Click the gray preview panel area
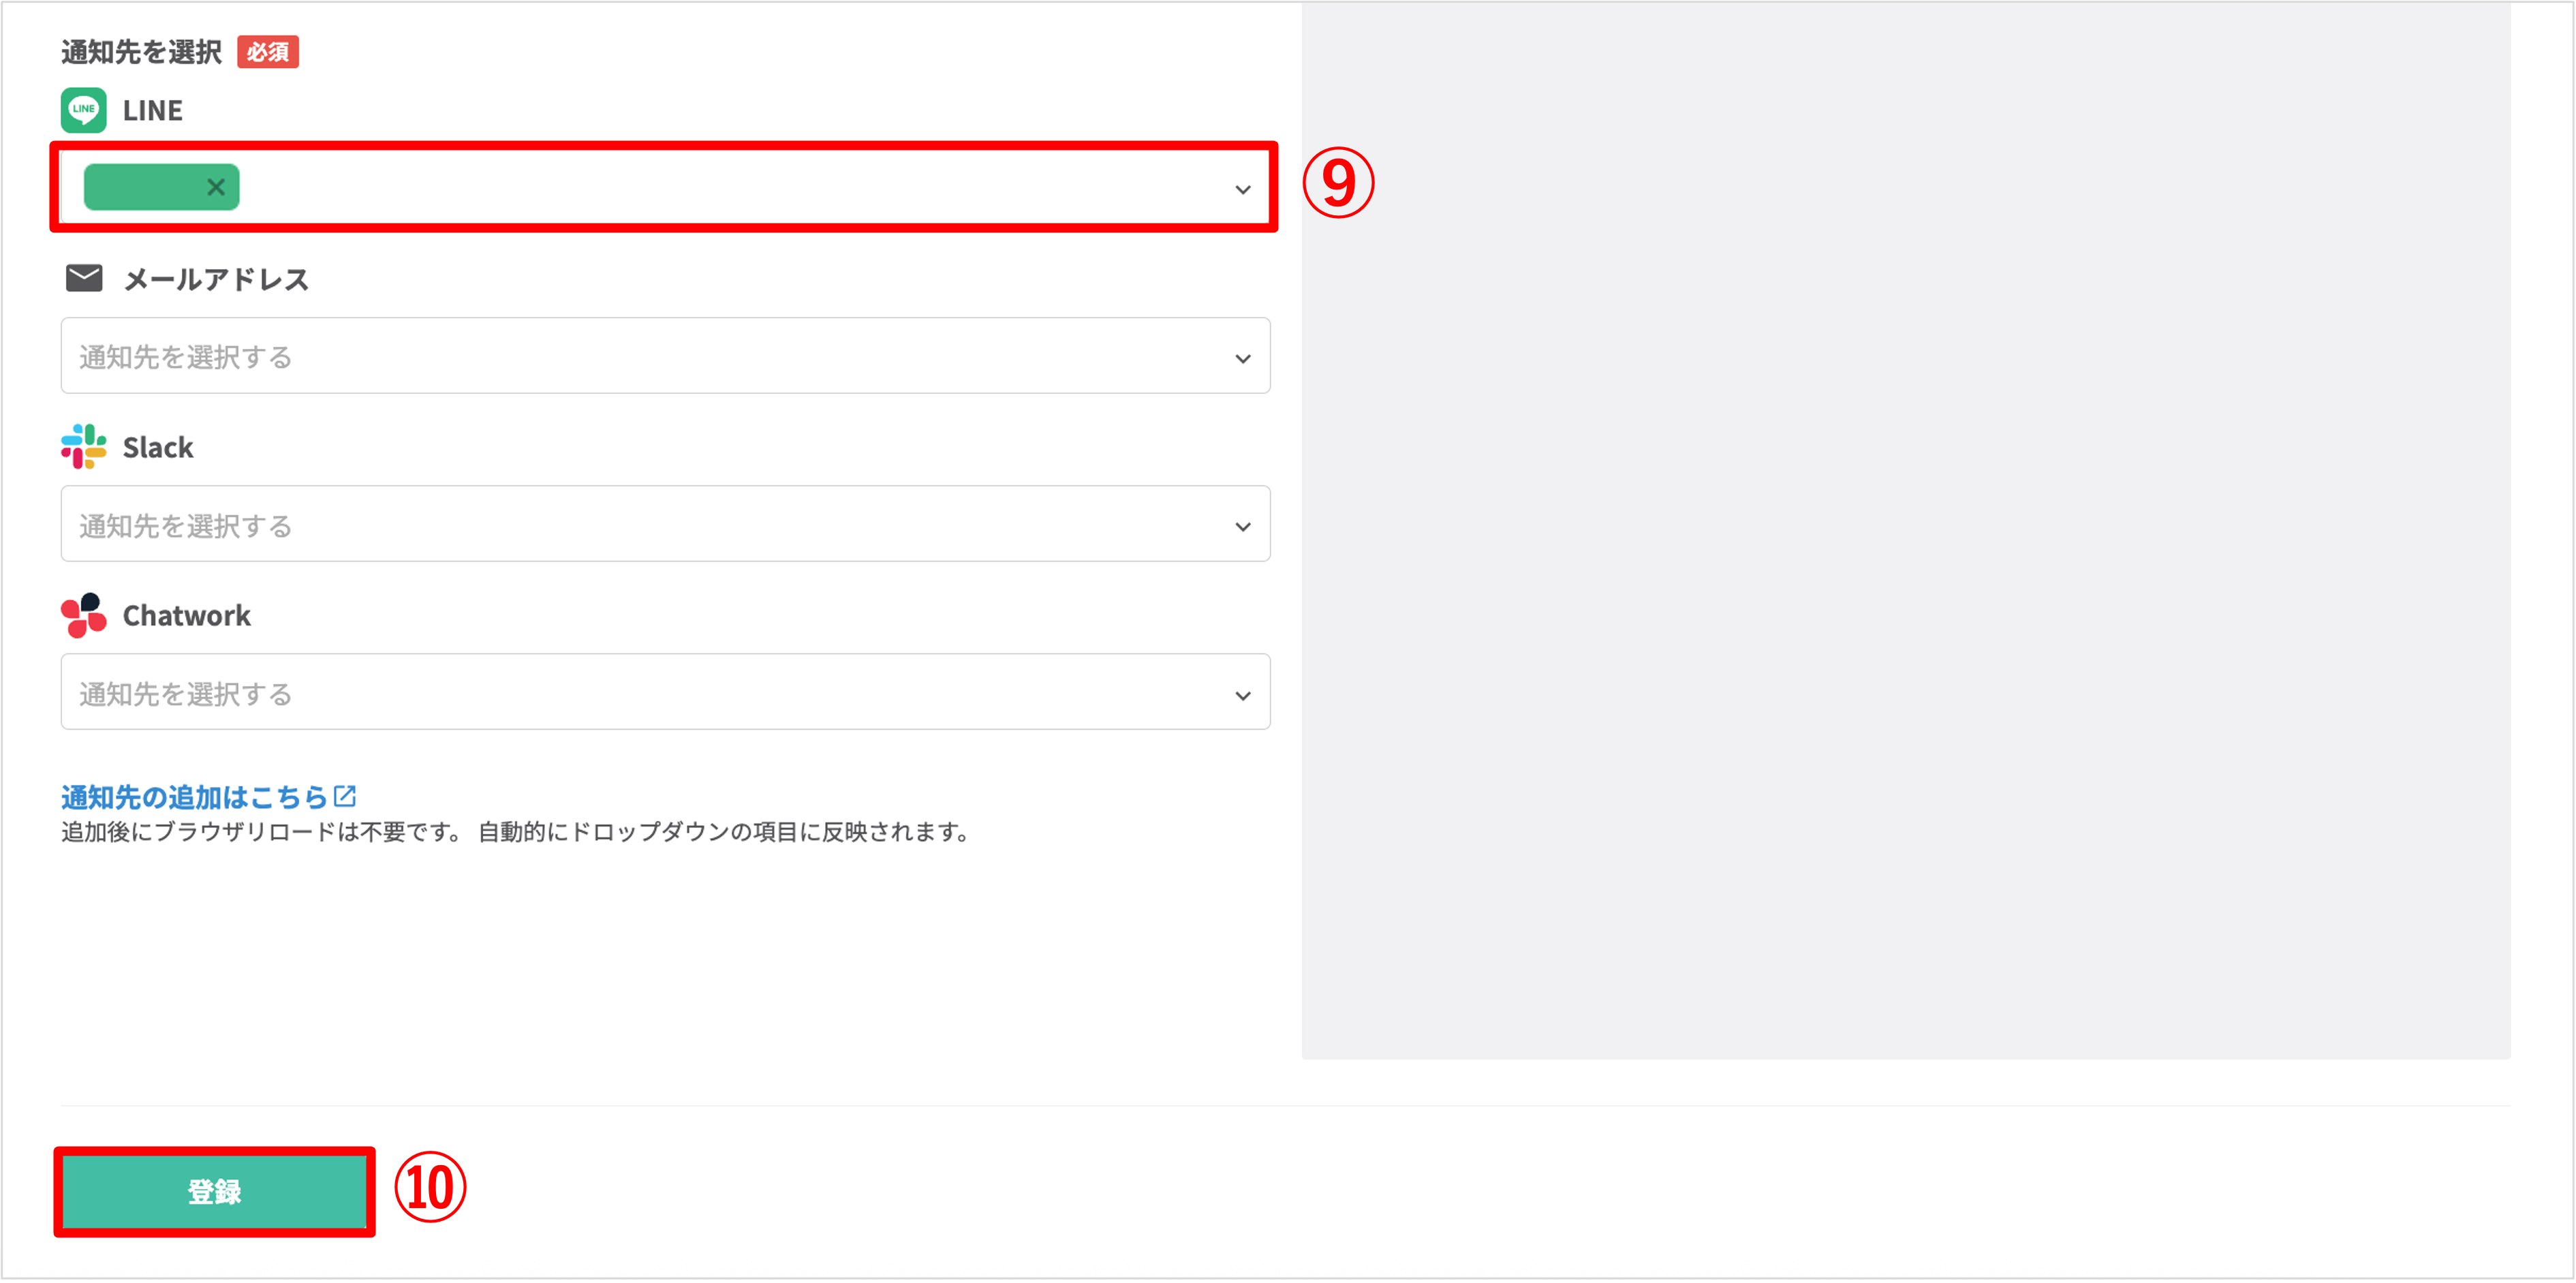 point(1905,530)
